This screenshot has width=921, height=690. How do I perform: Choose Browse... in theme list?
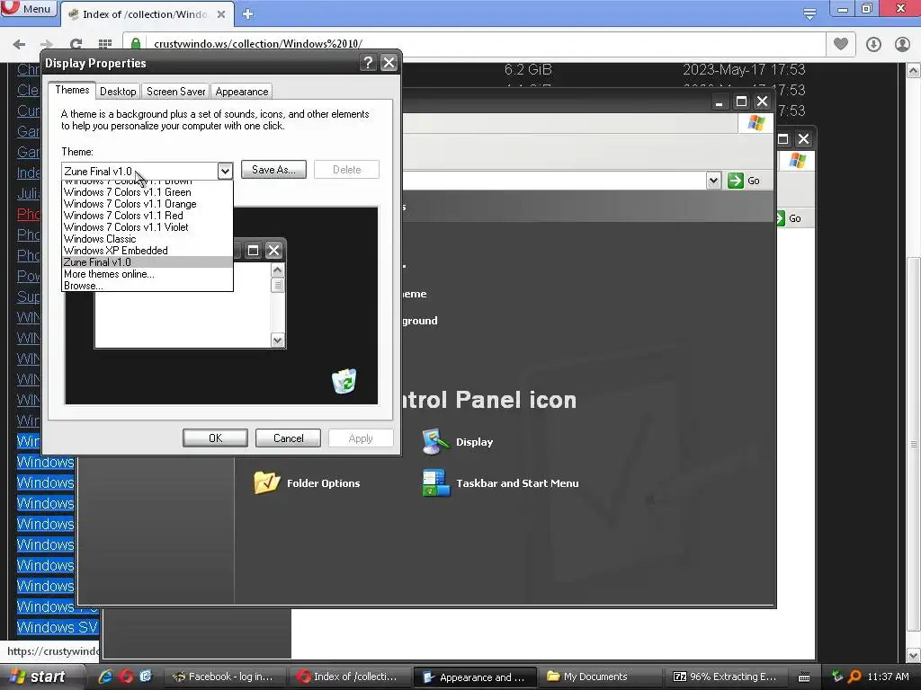[x=147, y=286]
